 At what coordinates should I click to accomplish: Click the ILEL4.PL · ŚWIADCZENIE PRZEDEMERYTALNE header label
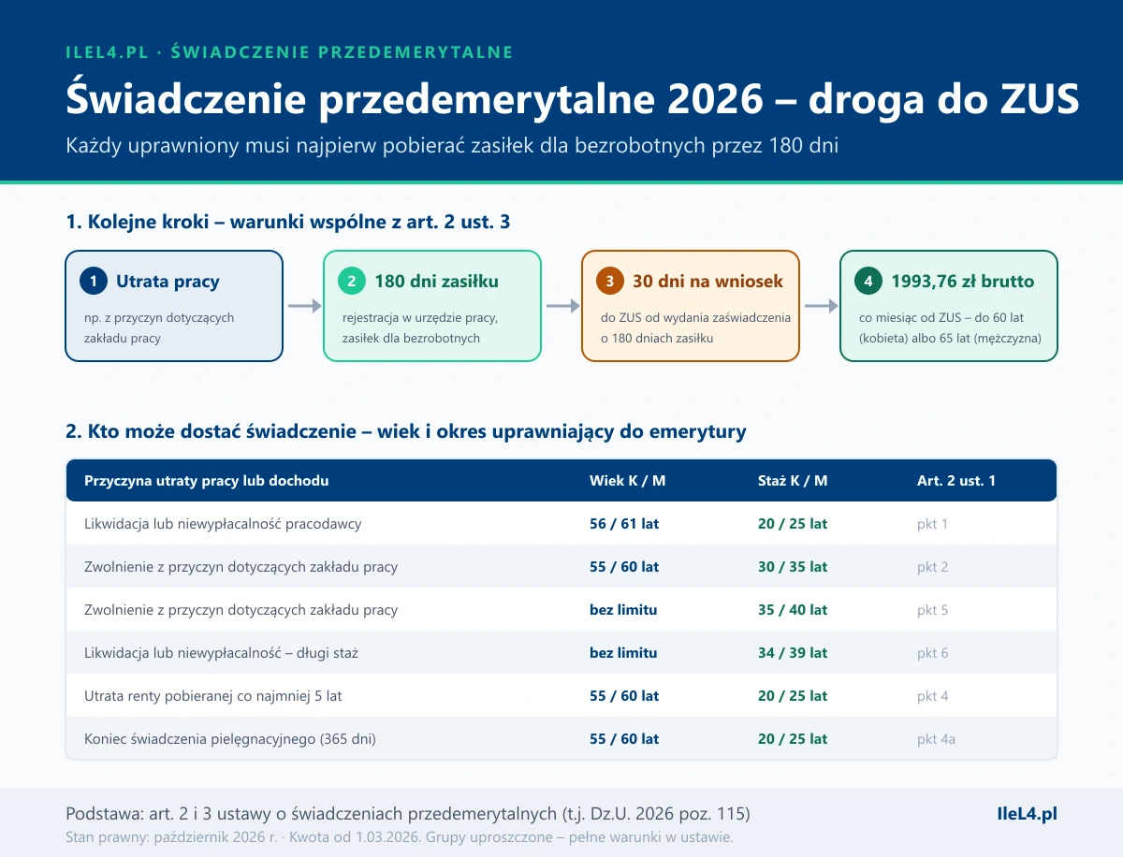pyautogui.click(x=290, y=52)
